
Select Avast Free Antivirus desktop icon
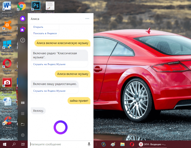tap(7, 28)
